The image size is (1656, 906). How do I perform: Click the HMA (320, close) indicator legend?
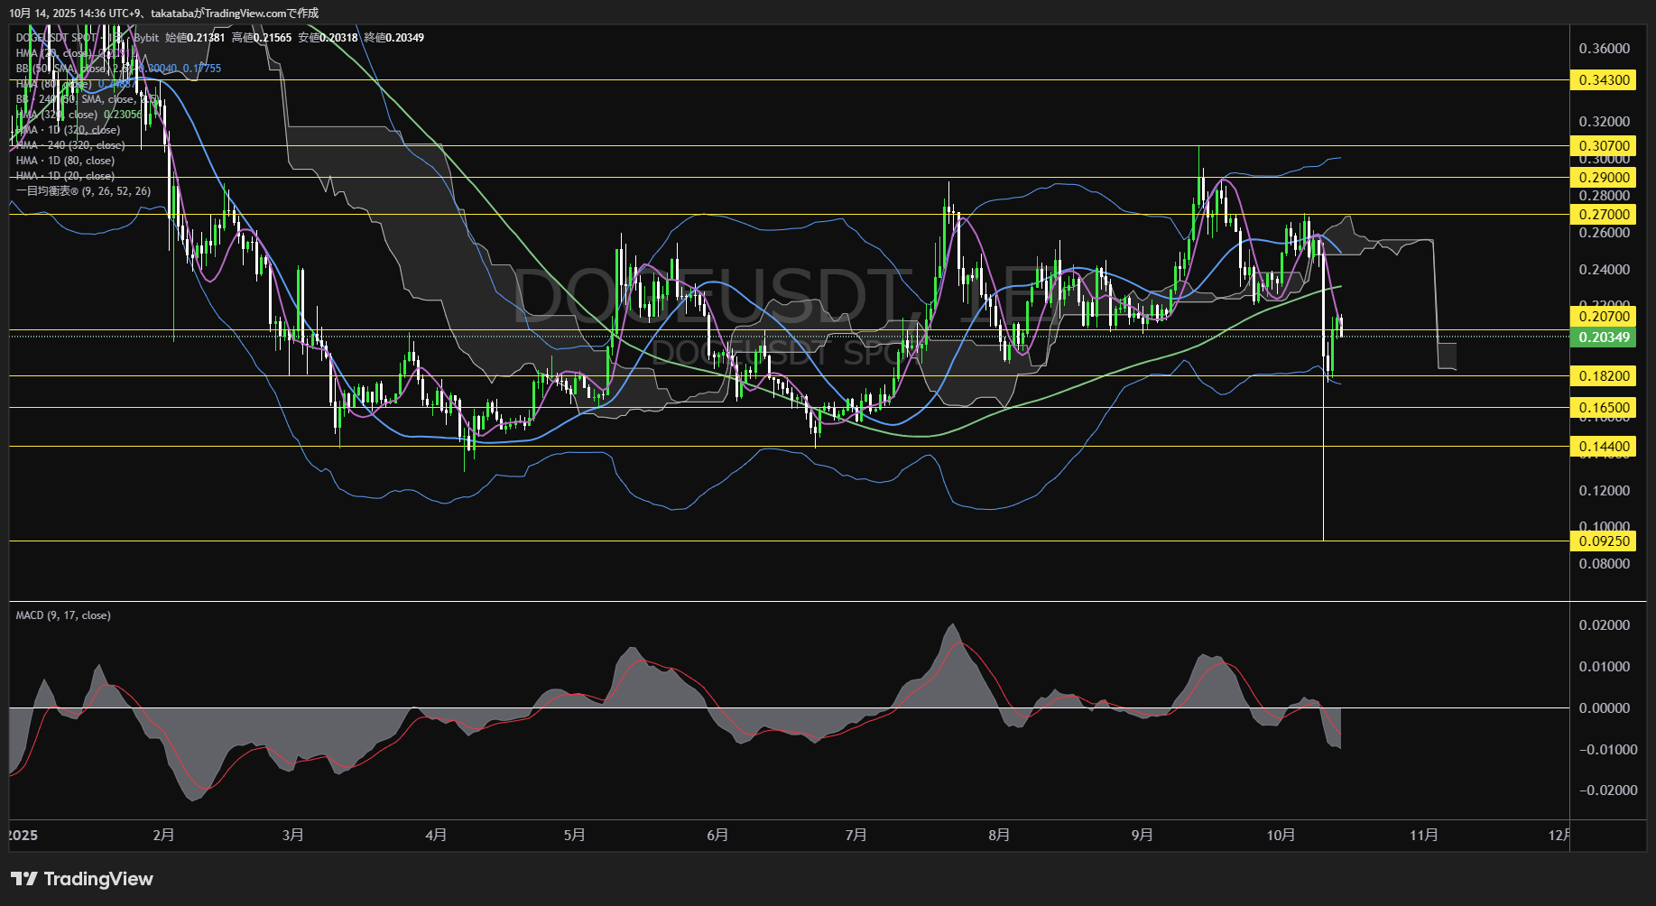click(x=57, y=115)
